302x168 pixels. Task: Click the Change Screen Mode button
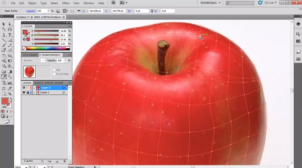[x=7, y=121]
